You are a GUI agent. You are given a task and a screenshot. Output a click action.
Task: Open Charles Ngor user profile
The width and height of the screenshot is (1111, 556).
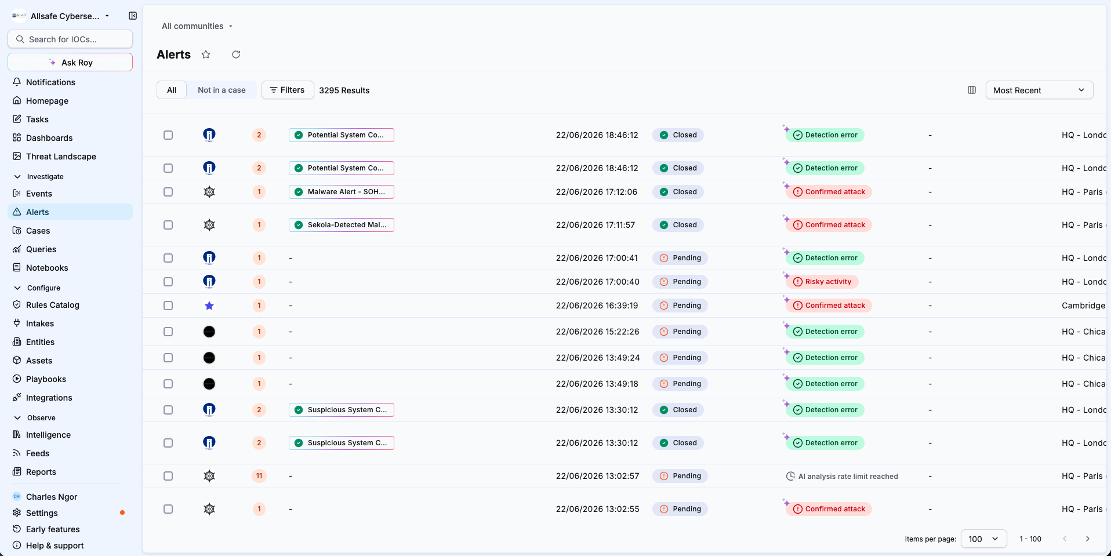pos(70,497)
